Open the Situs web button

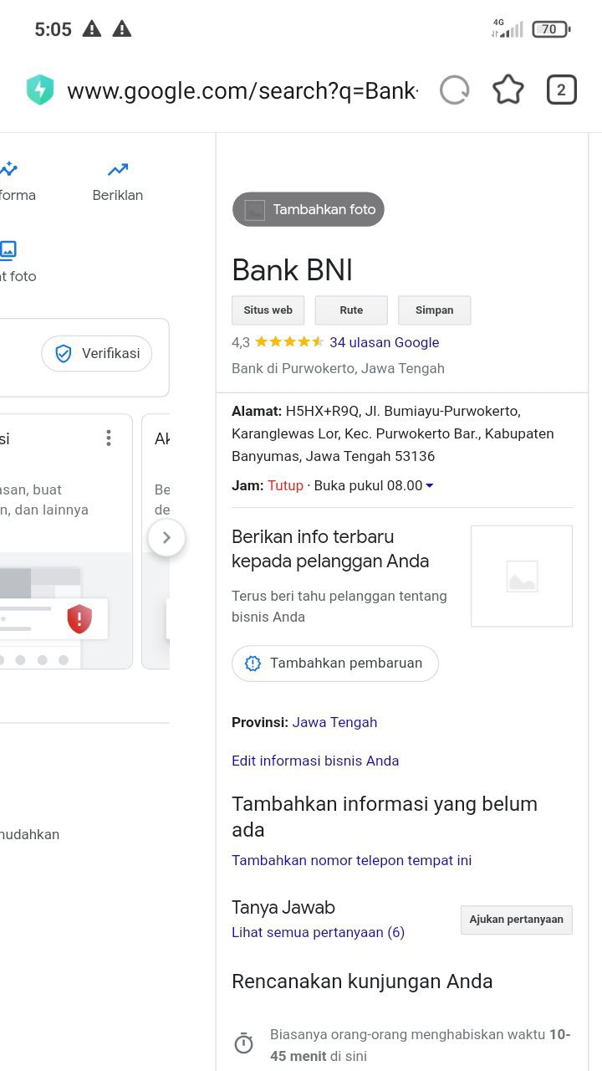click(x=268, y=310)
